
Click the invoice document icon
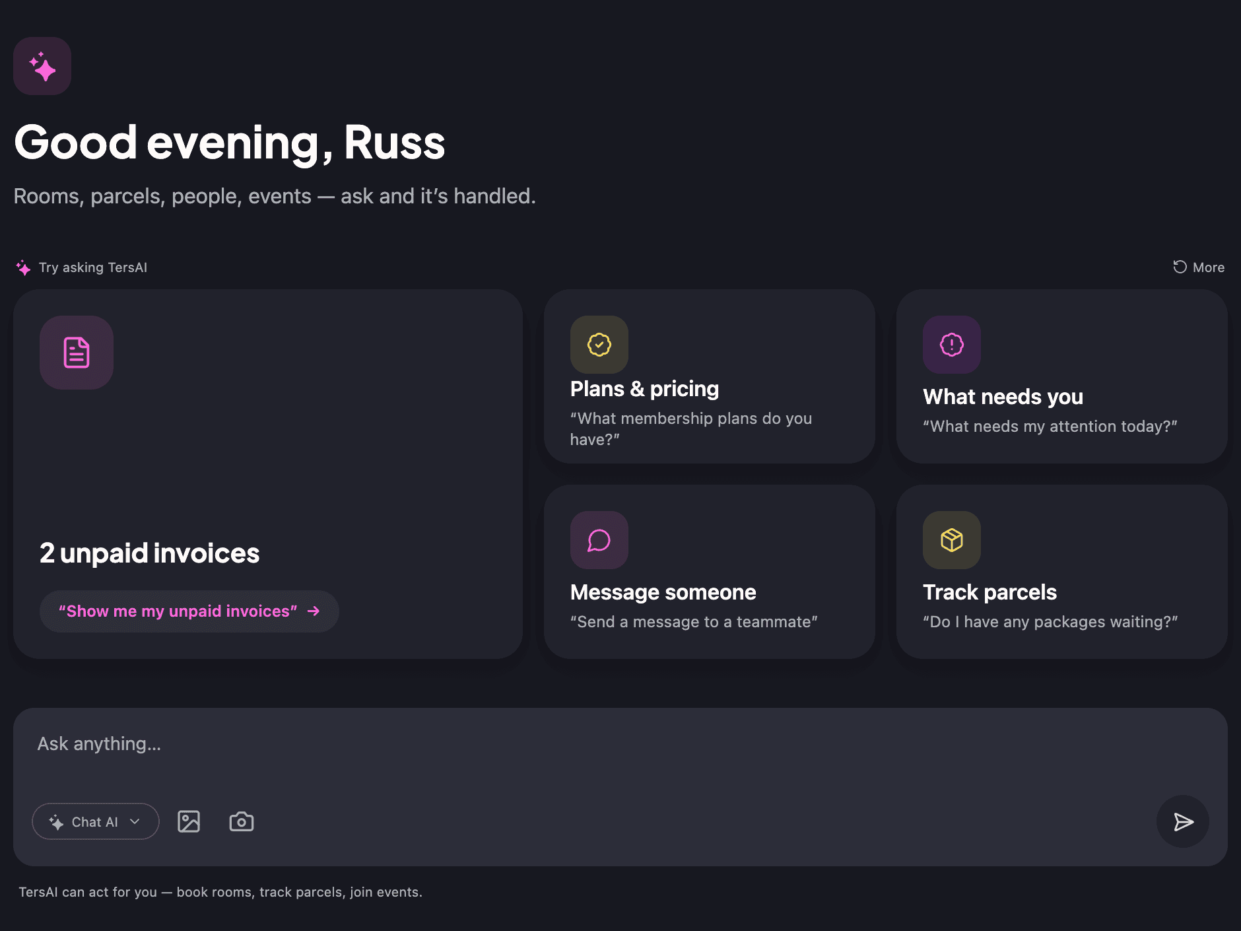[x=77, y=353]
